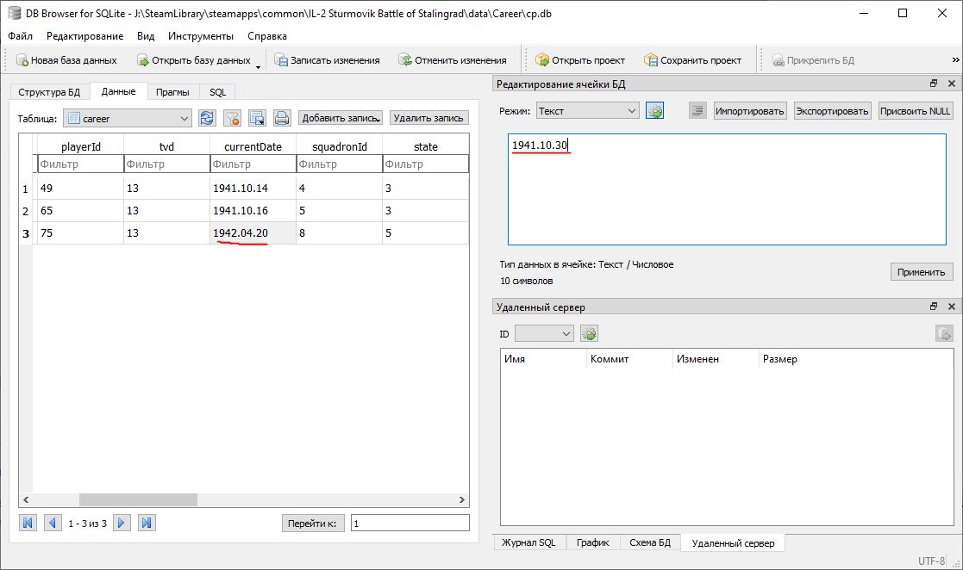Click the Применить button
Screen dimensions: 963x570
coord(922,272)
